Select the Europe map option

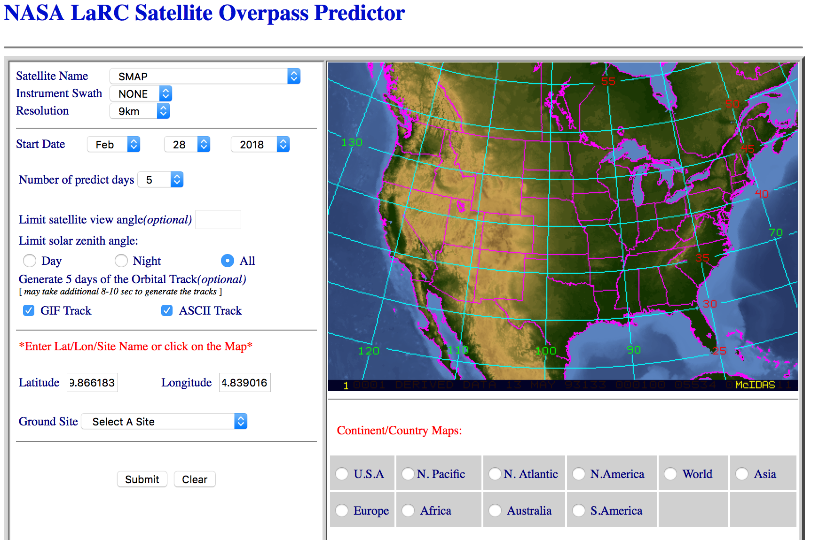point(342,510)
